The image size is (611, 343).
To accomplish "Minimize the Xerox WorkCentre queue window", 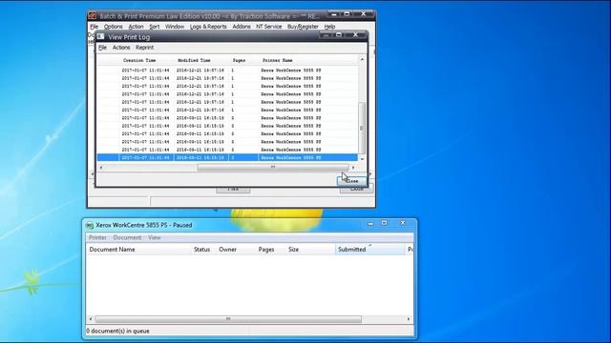I will pyautogui.click(x=370, y=223).
